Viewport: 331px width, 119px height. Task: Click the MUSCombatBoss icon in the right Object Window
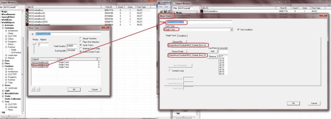[202, 11]
